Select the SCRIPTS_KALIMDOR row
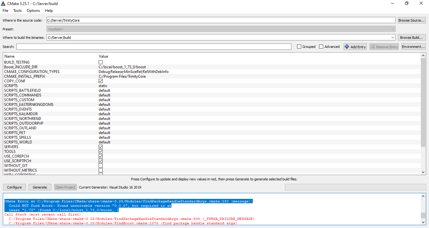 pyautogui.click(x=212, y=114)
